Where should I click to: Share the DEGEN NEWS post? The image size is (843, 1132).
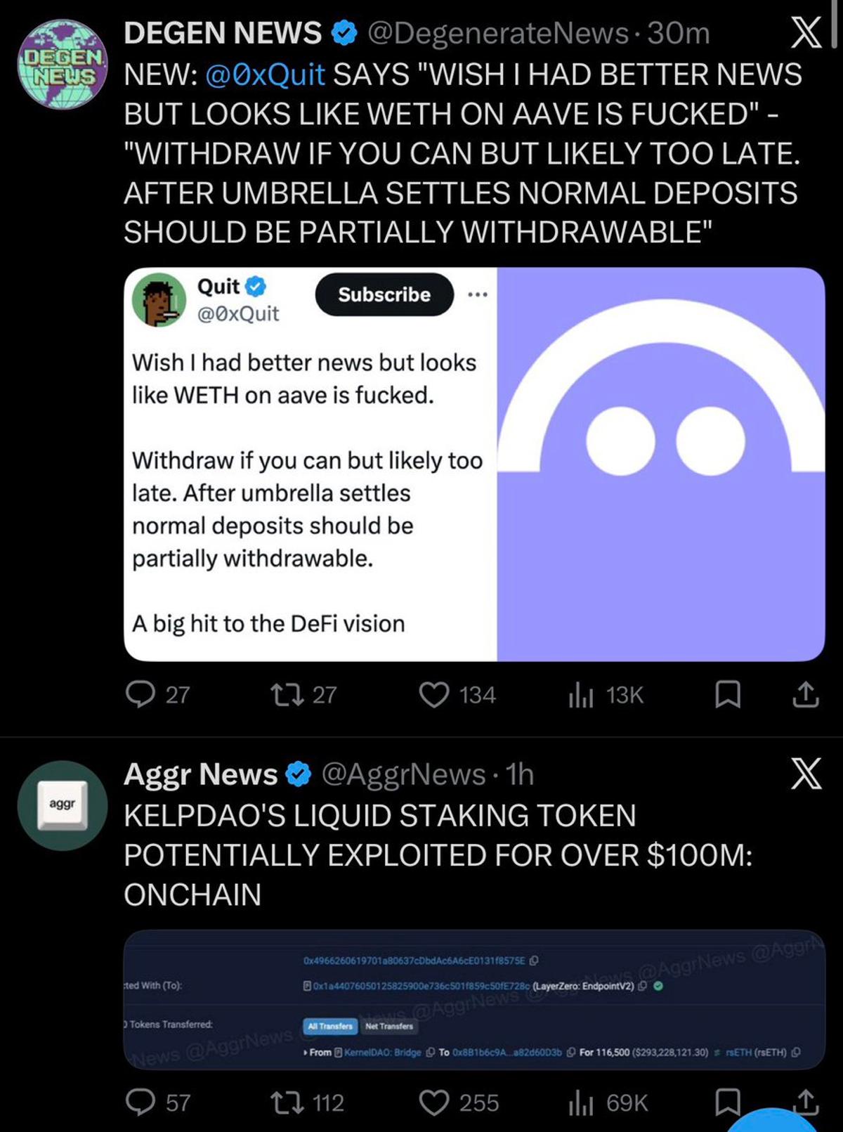point(805,694)
